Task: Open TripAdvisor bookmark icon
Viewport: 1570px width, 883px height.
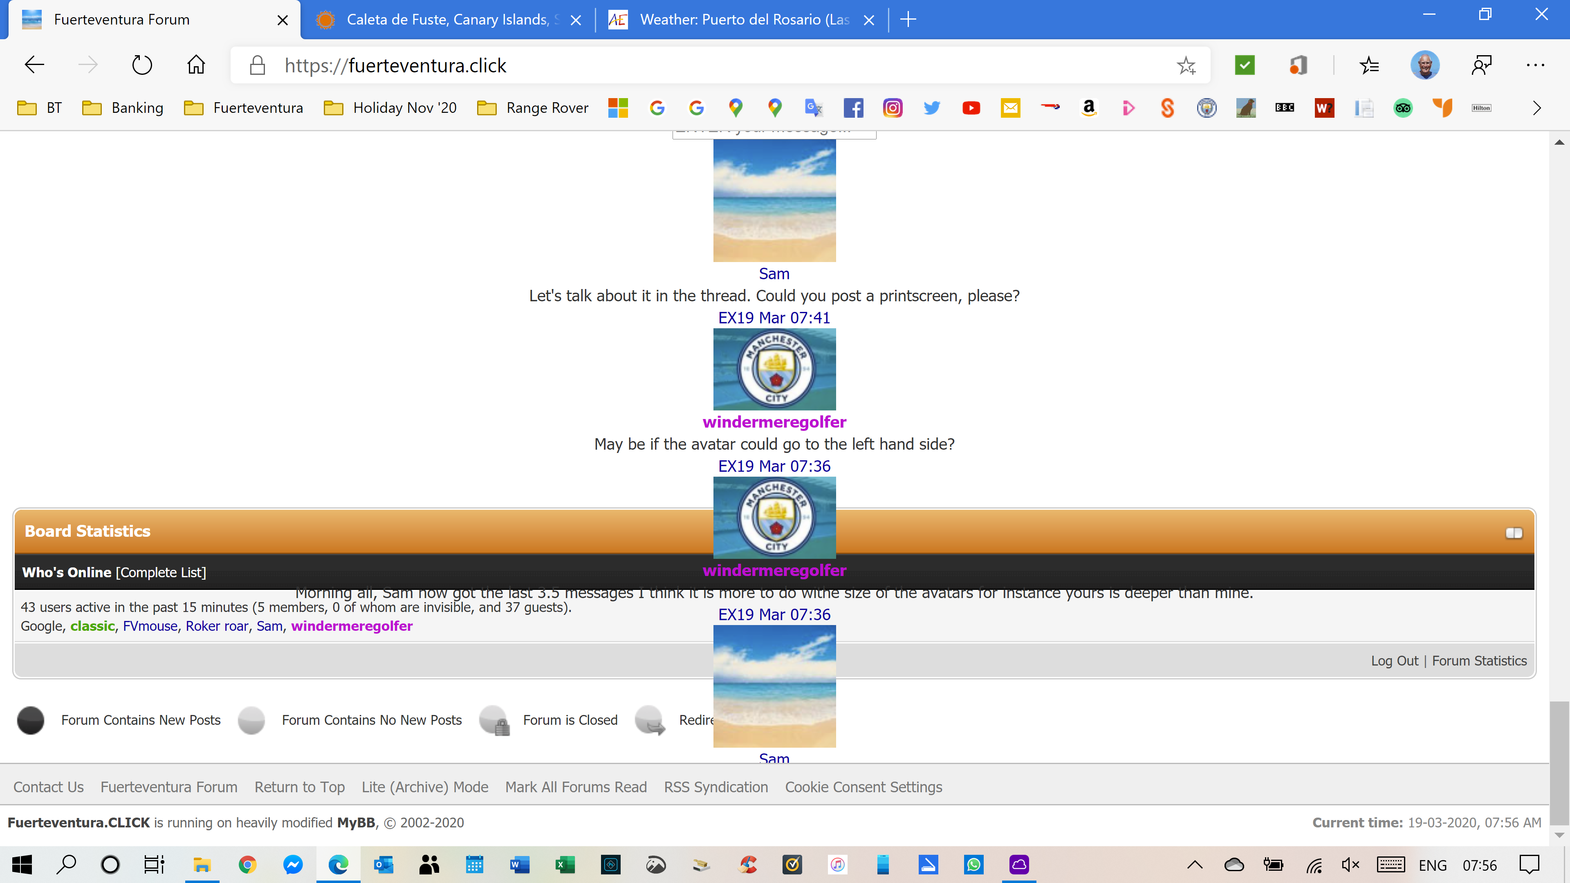Action: (1403, 108)
